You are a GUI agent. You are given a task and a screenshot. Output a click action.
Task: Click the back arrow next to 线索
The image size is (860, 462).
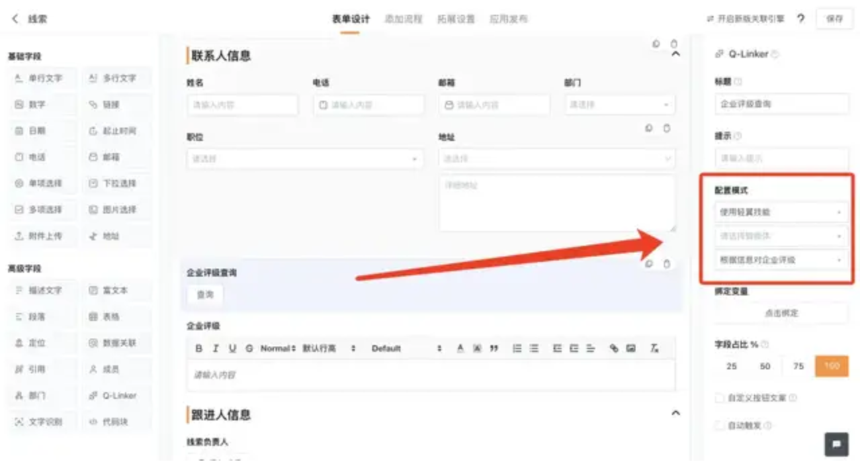pos(15,19)
